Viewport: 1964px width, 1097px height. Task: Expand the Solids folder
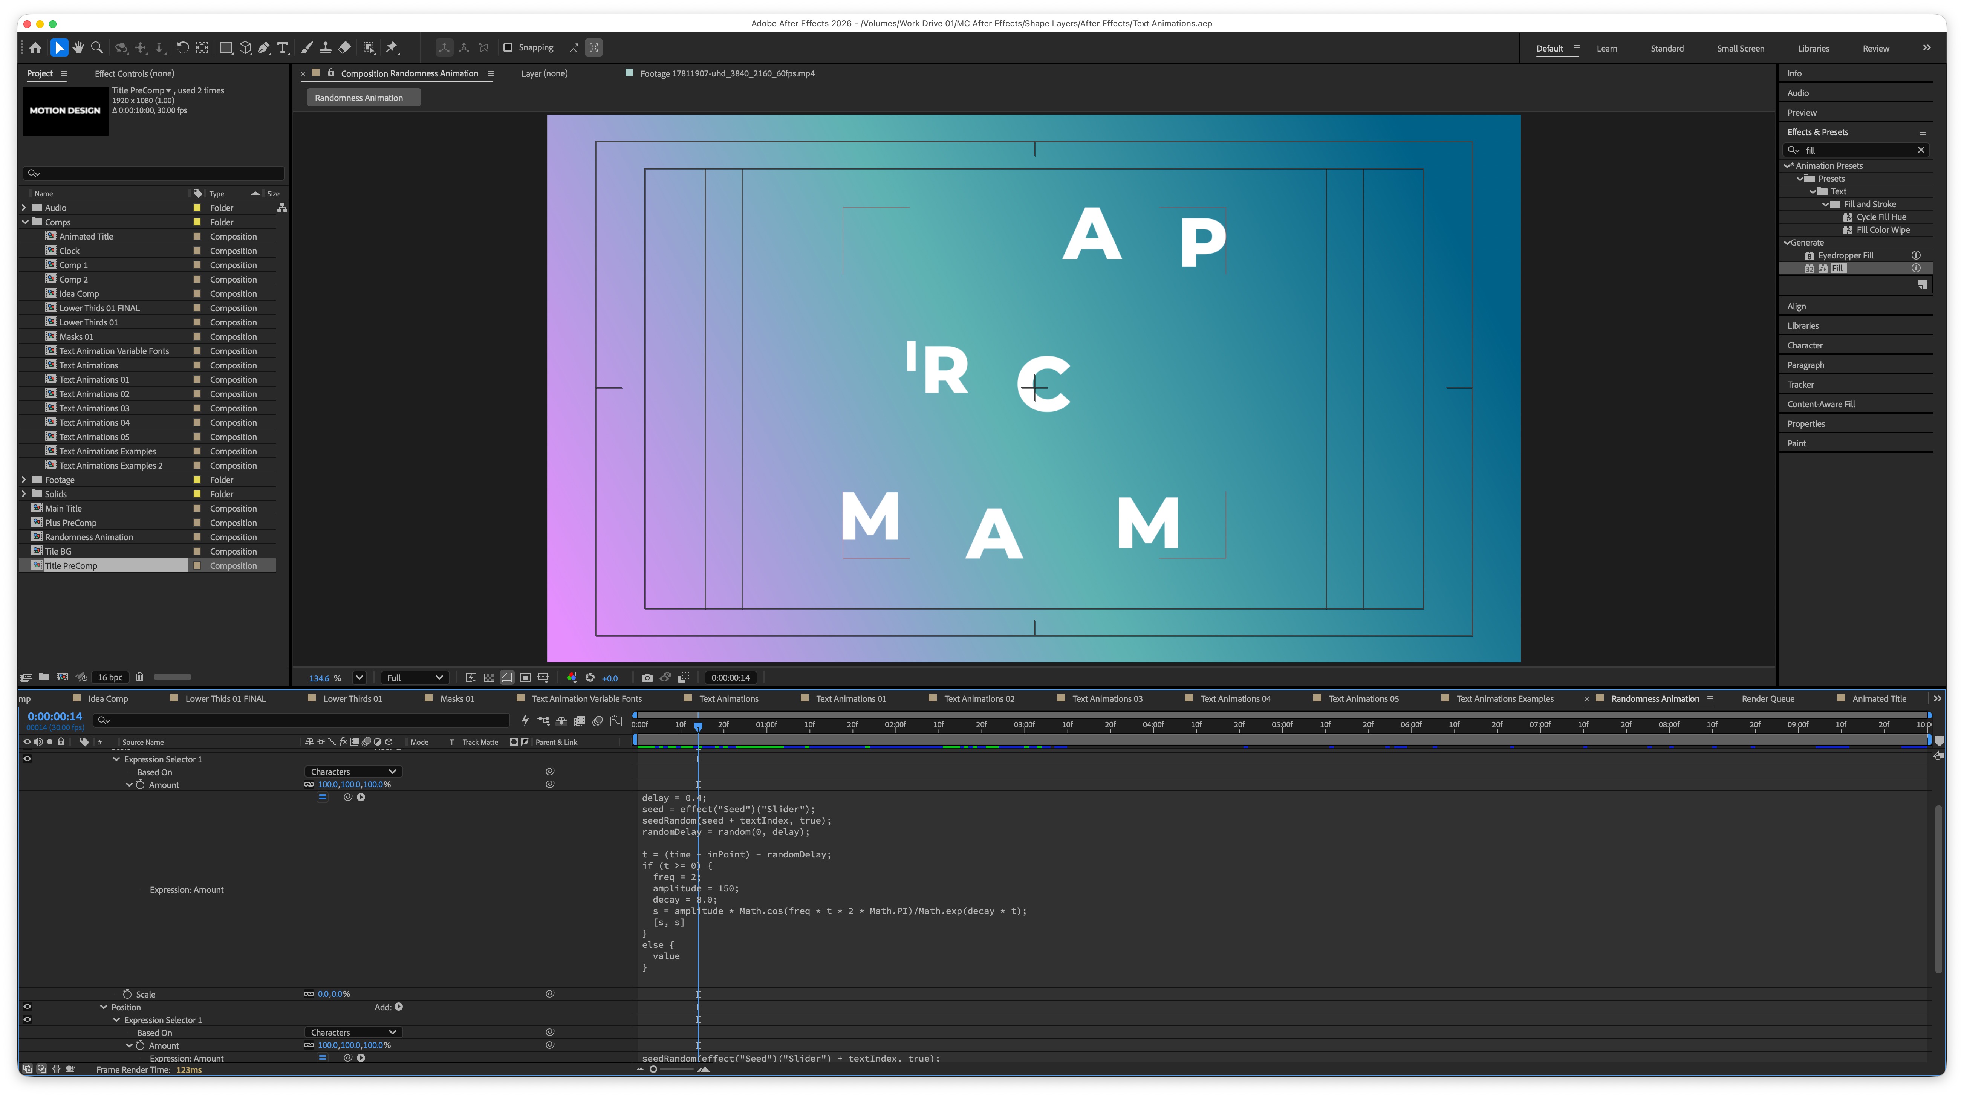tap(24, 494)
